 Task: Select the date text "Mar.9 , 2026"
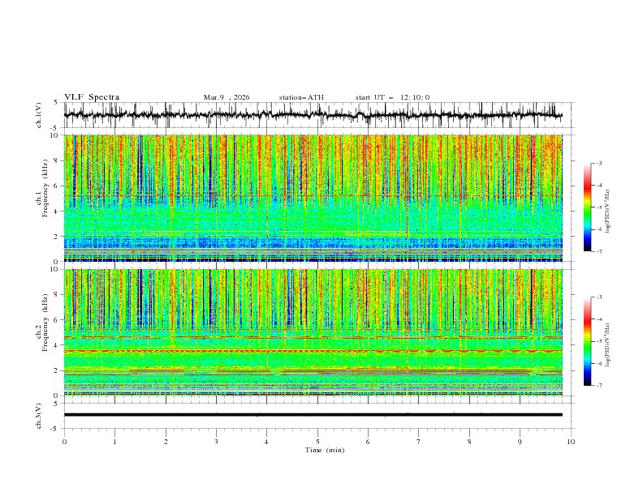coord(227,97)
